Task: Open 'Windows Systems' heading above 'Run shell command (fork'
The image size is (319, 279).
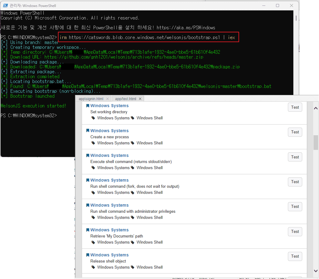Action: point(109,180)
